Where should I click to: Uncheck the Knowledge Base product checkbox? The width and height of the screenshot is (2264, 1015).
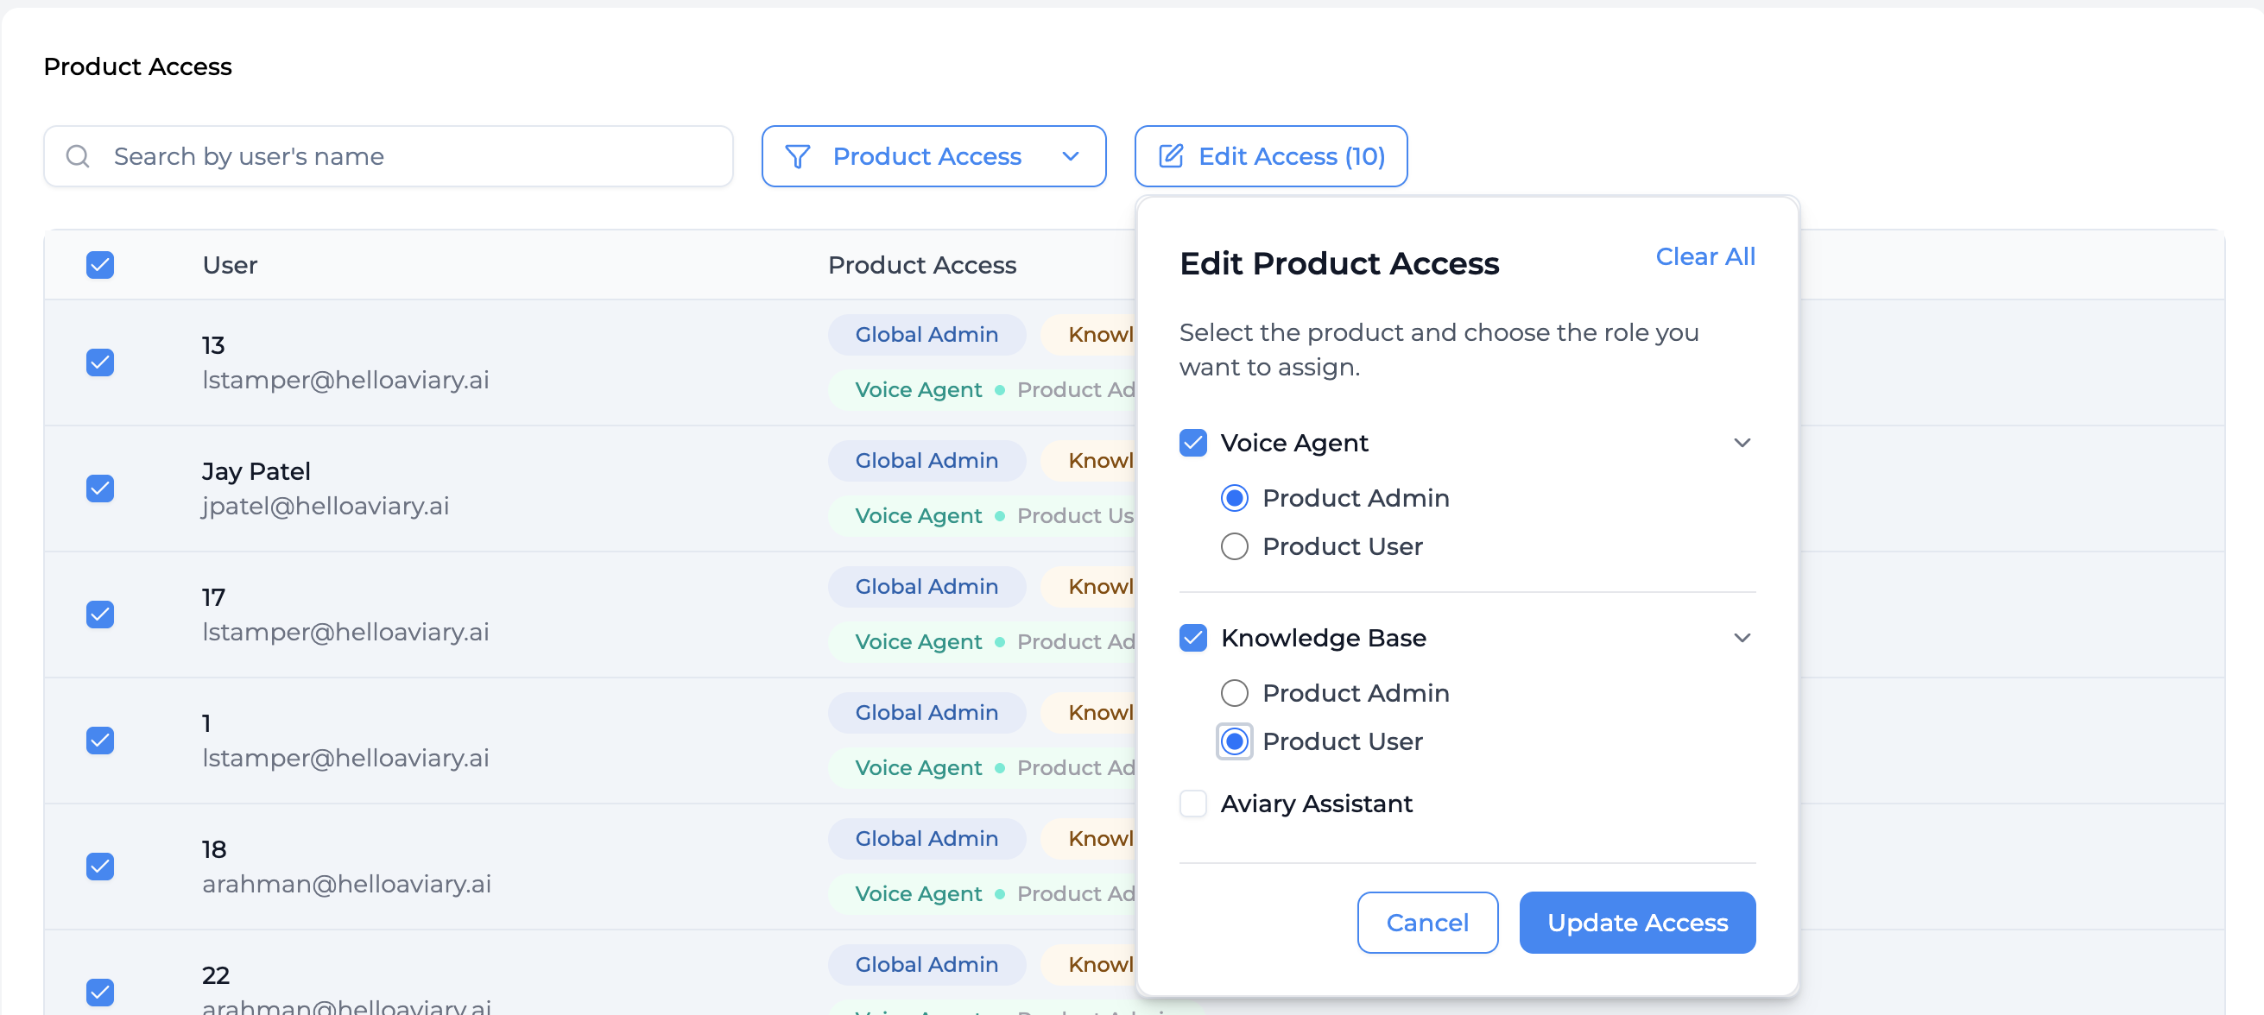click(1192, 638)
